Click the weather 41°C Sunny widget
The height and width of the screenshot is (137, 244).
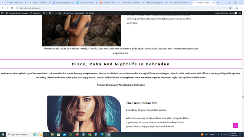coord(207,134)
